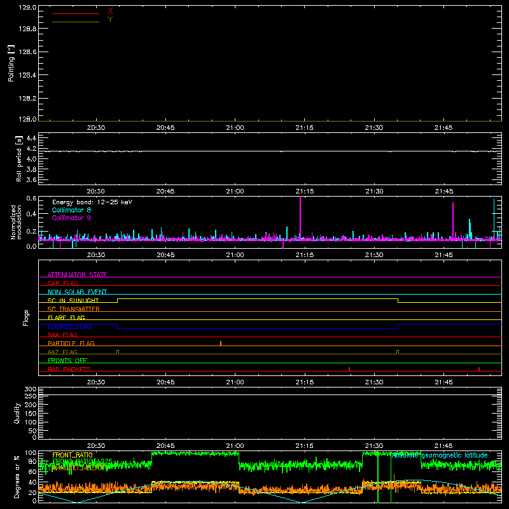
Task: Select the FRONTS_OFF flag label
Action: coord(67,360)
